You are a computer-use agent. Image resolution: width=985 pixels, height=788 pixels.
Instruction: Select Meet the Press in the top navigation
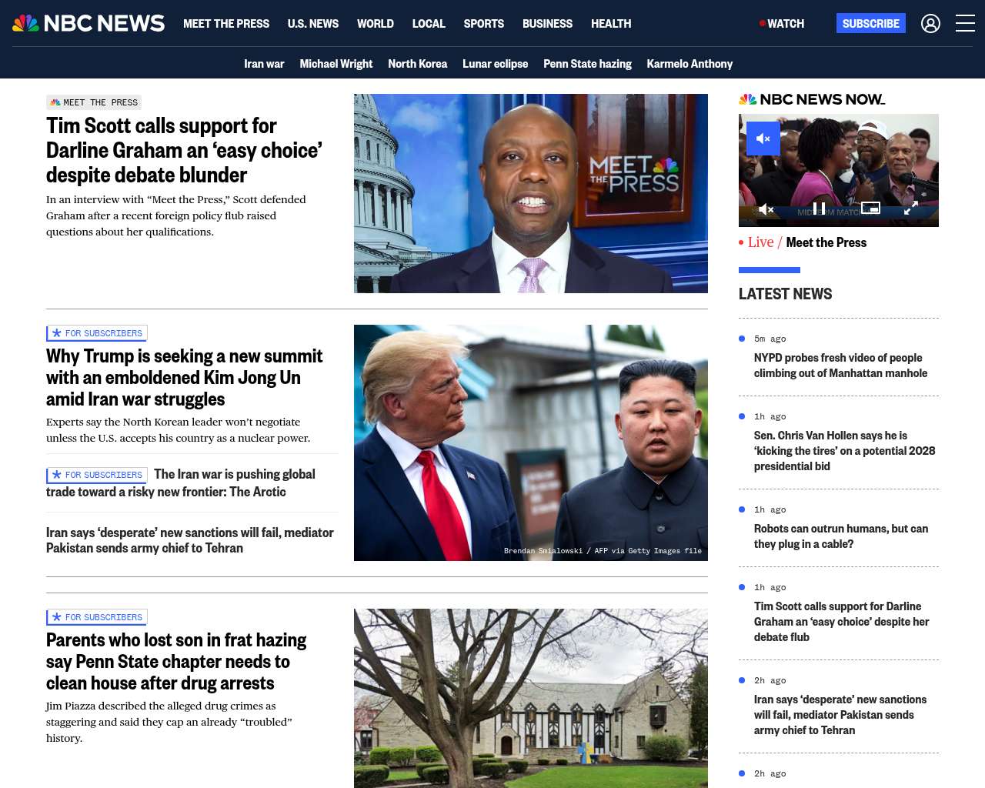[x=226, y=24]
